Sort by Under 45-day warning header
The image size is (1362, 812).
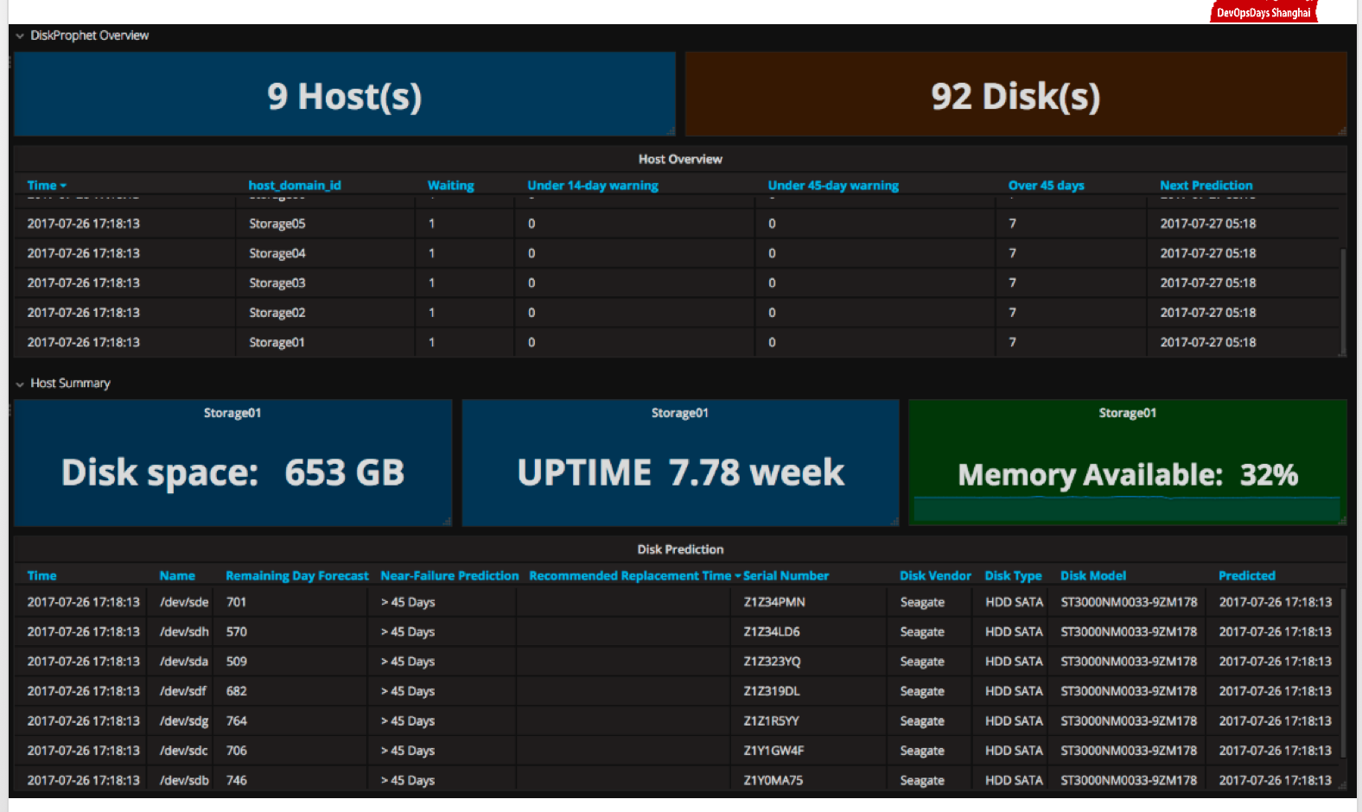coord(833,185)
